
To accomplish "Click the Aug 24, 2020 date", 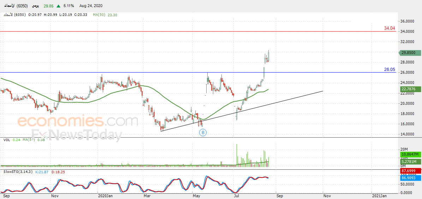I will pos(91,6).
